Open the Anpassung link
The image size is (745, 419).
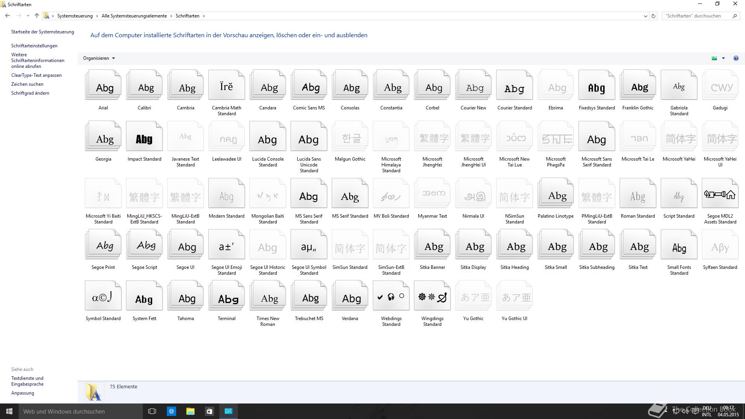coord(23,393)
